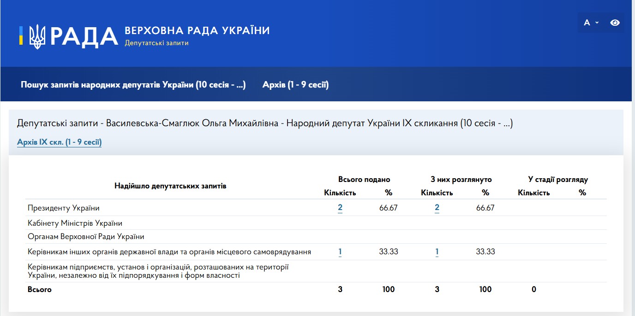Click 'Депутатські запити' subtitle in header
The width and height of the screenshot is (635, 316).
click(156, 43)
